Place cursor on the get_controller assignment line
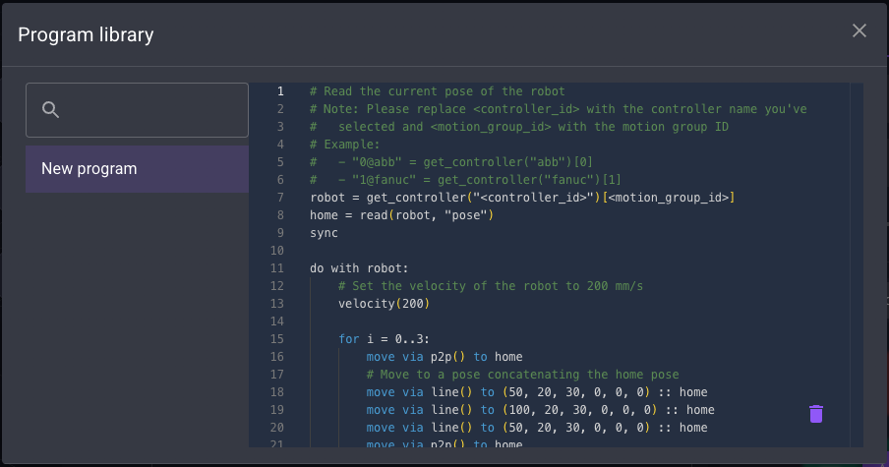Viewport: 889px width, 467px height. click(x=521, y=198)
